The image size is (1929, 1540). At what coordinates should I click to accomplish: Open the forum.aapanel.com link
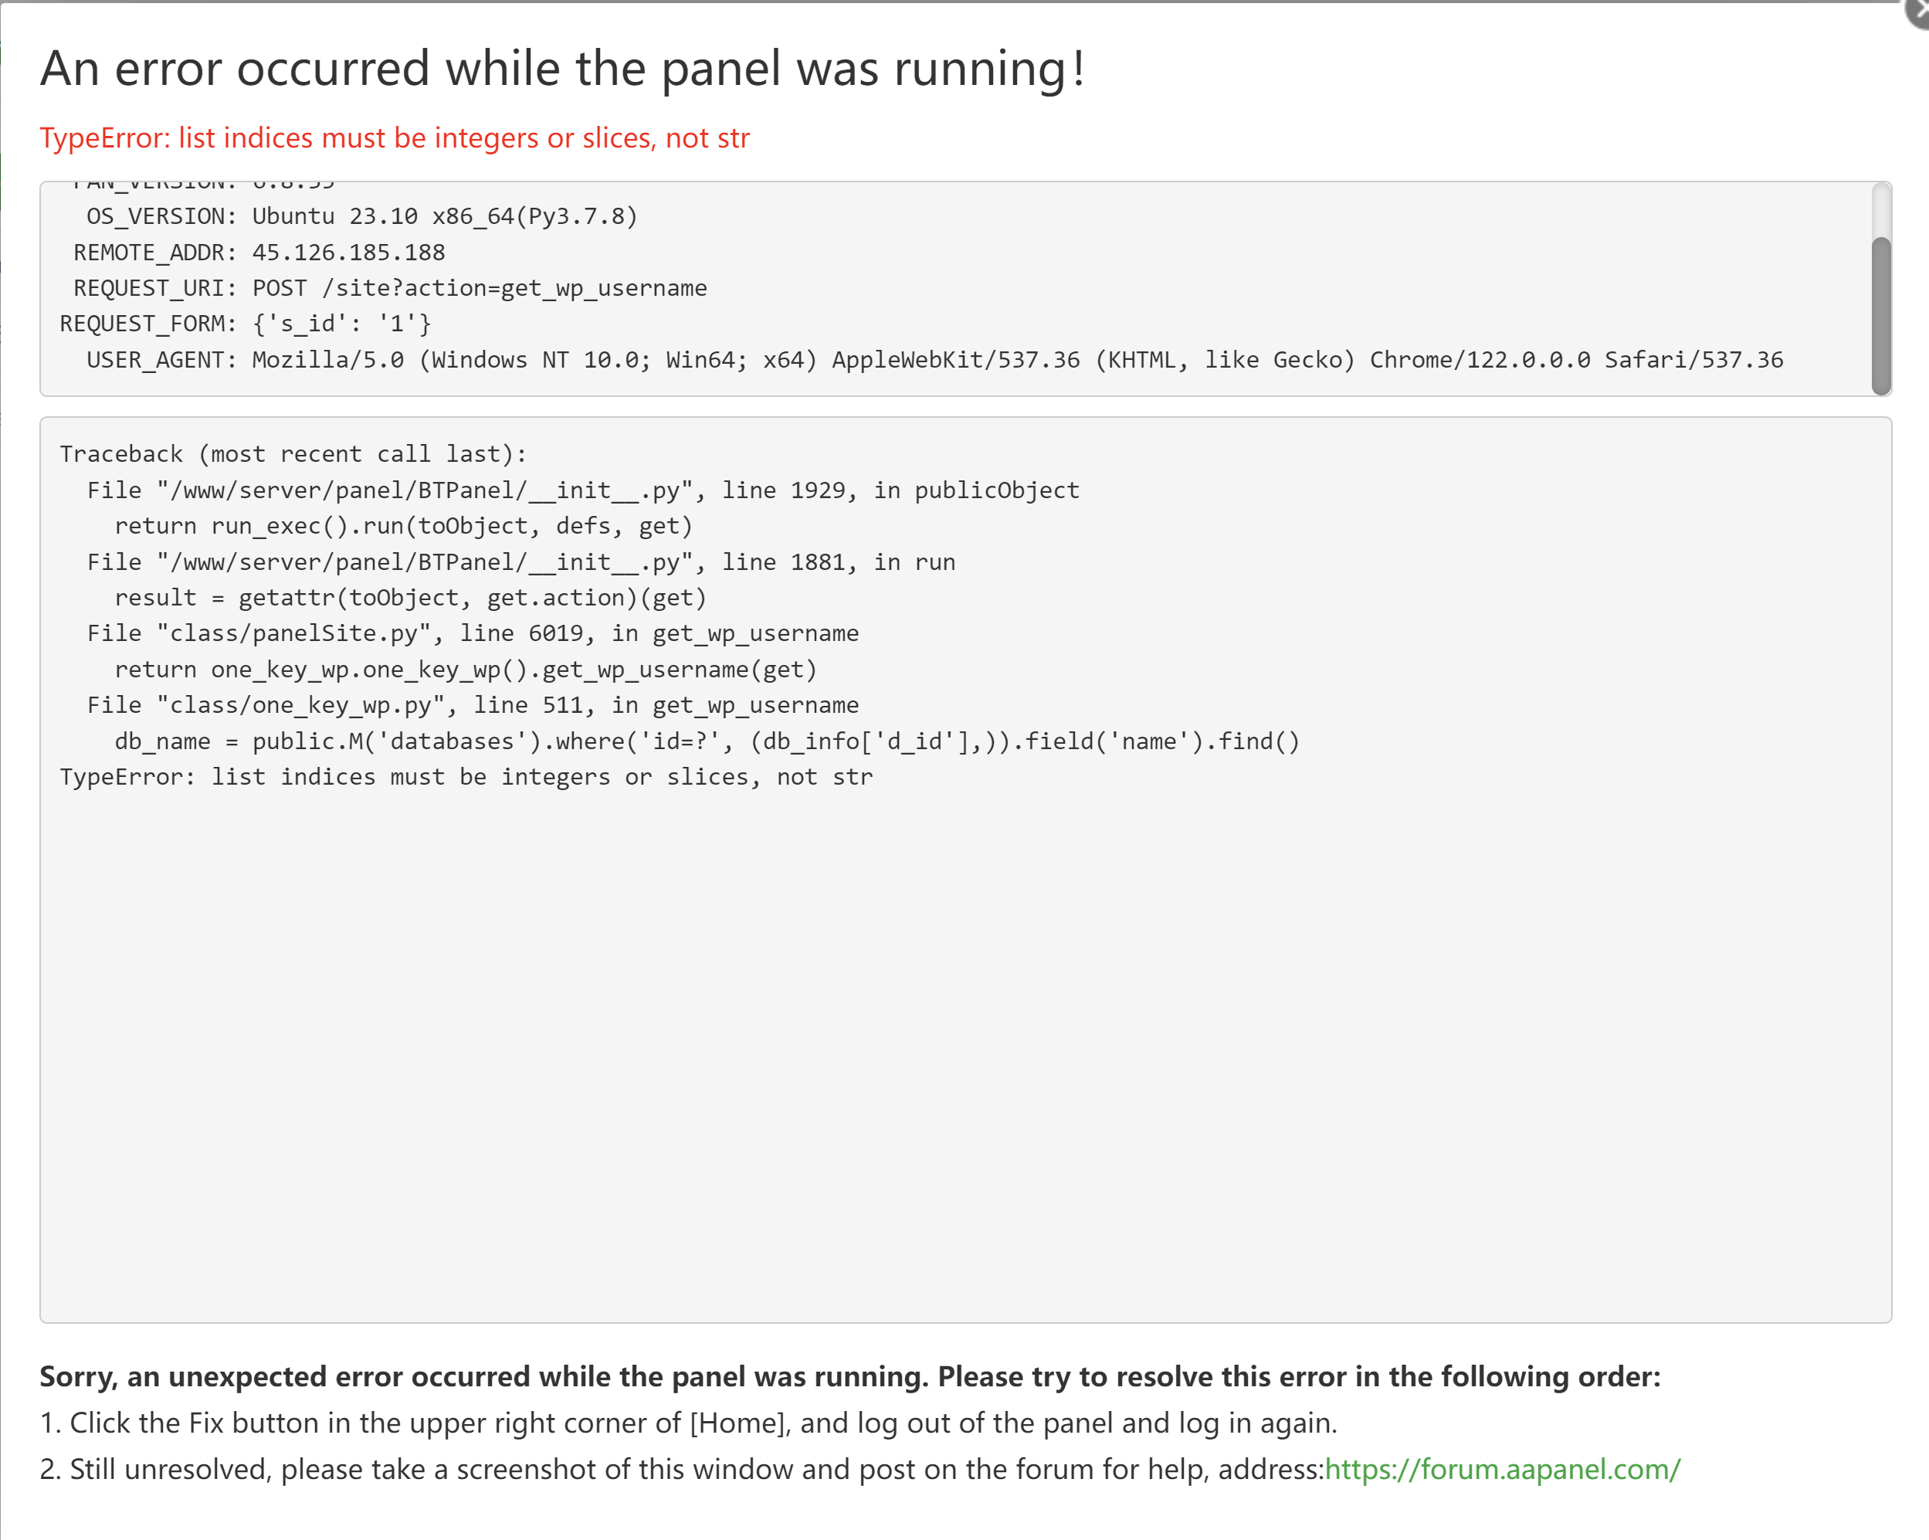click(x=1502, y=1469)
